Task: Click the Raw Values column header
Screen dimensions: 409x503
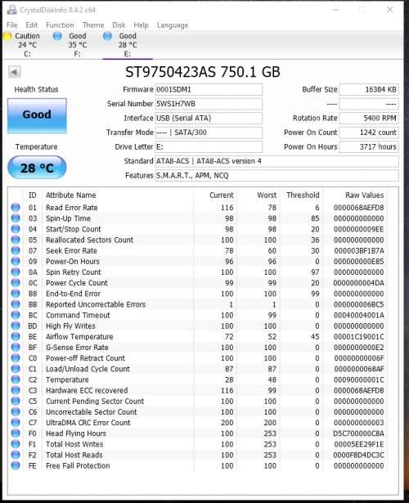Action: [x=364, y=195]
